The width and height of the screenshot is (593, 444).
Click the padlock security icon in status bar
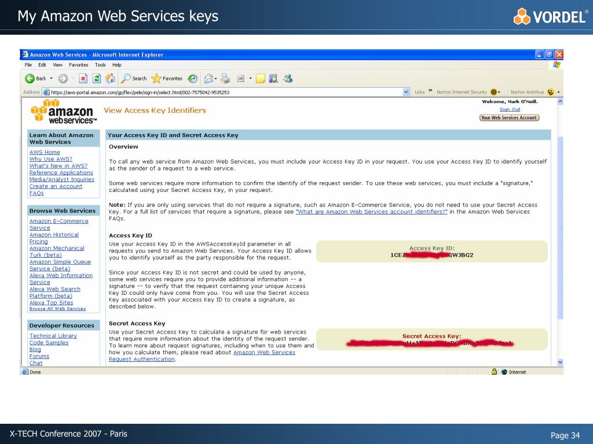coord(494,372)
